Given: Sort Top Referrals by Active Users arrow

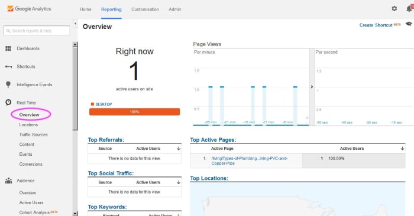Looking at the screenshot, I should point(179,149).
